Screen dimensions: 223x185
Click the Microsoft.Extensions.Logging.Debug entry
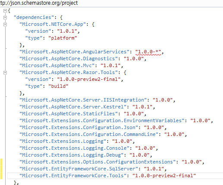coord(86,155)
